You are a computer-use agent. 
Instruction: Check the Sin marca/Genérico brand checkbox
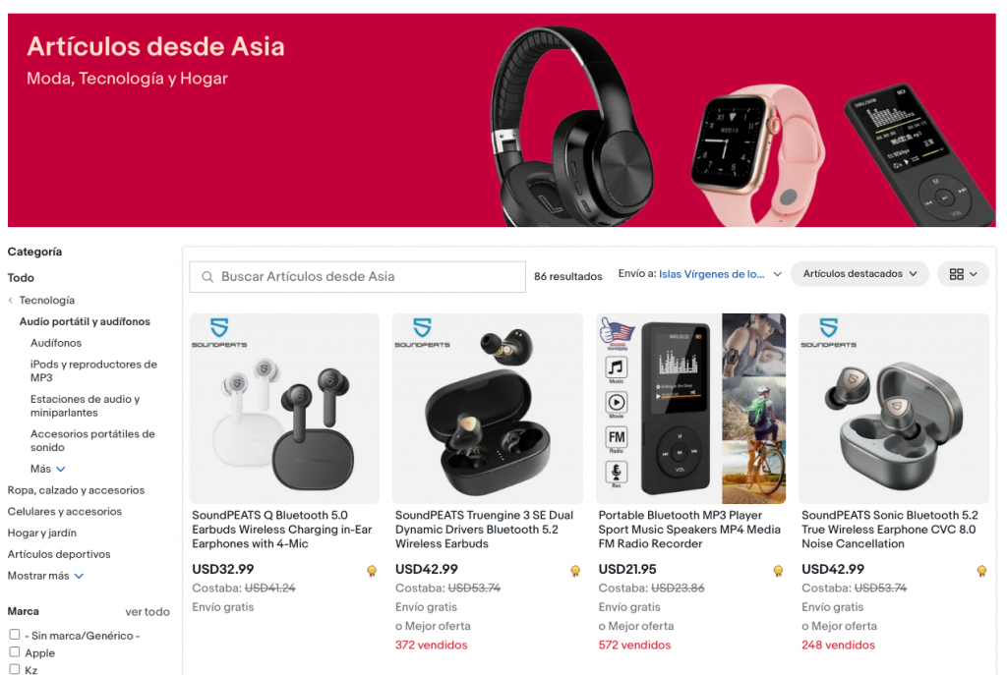coord(15,634)
